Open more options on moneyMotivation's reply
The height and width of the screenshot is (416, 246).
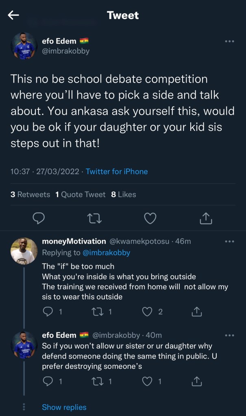tap(229, 242)
